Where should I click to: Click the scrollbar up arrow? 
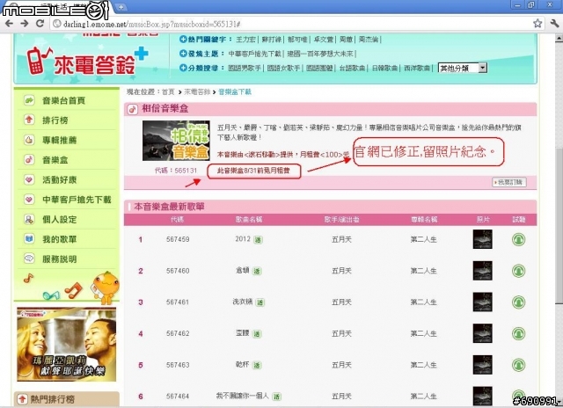click(559, 37)
